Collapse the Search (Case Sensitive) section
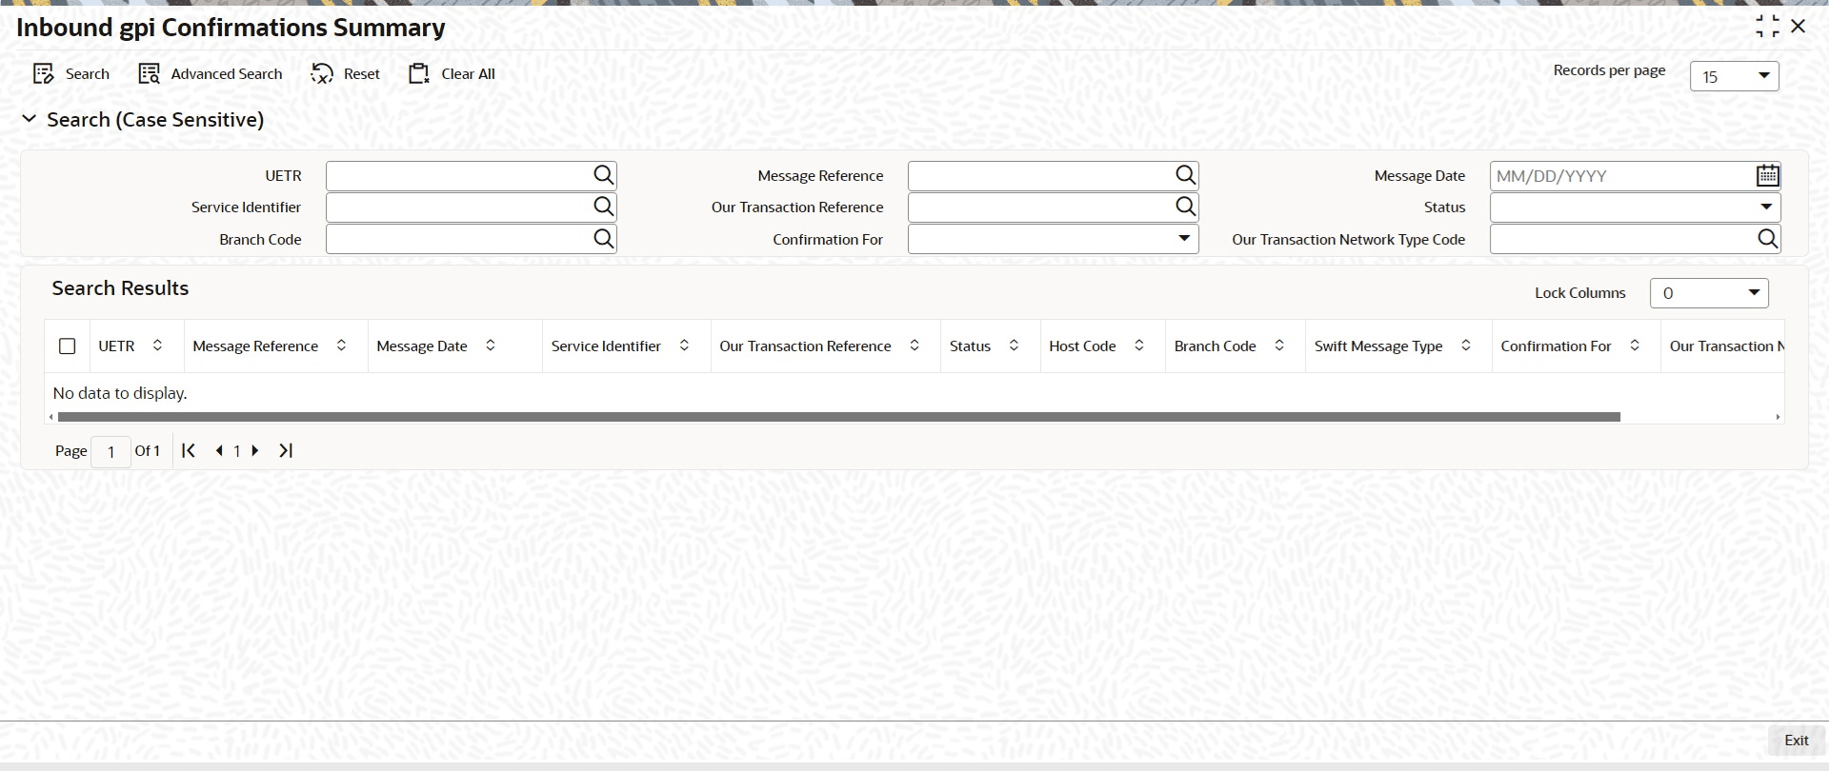1829x771 pixels. point(29,119)
